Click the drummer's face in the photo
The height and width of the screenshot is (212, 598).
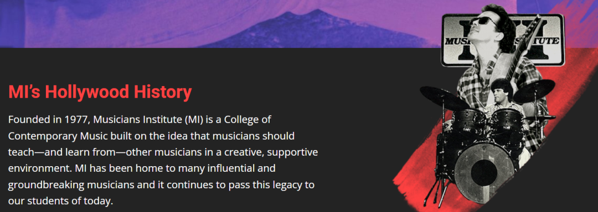[500, 96]
